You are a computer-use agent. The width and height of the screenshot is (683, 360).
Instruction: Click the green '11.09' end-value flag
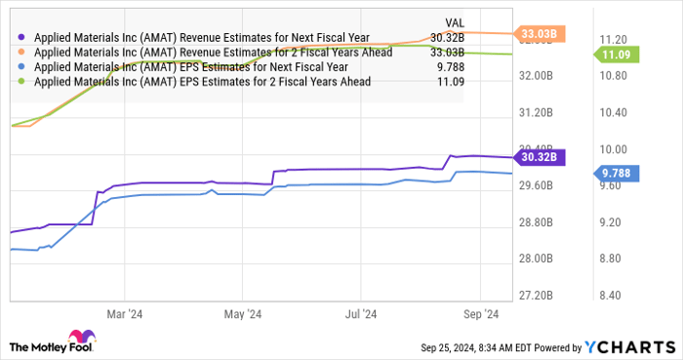point(617,55)
